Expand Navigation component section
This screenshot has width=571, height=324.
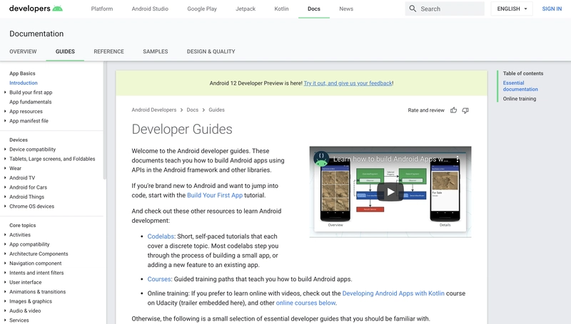tap(5, 263)
